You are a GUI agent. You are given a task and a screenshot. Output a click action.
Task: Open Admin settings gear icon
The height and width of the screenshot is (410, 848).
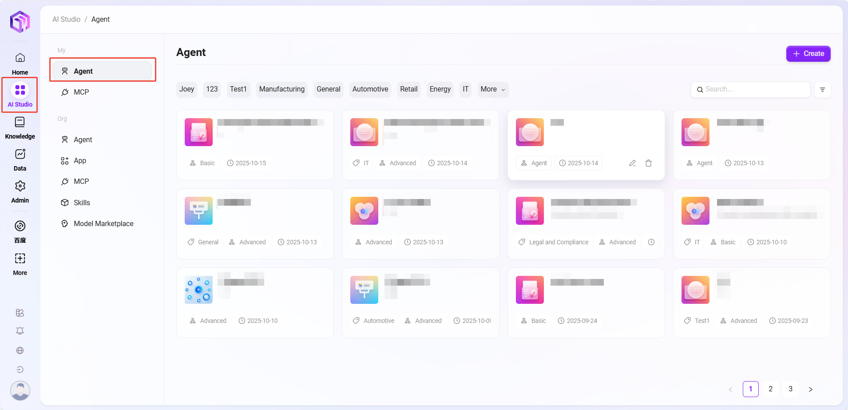[x=20, y=187]
